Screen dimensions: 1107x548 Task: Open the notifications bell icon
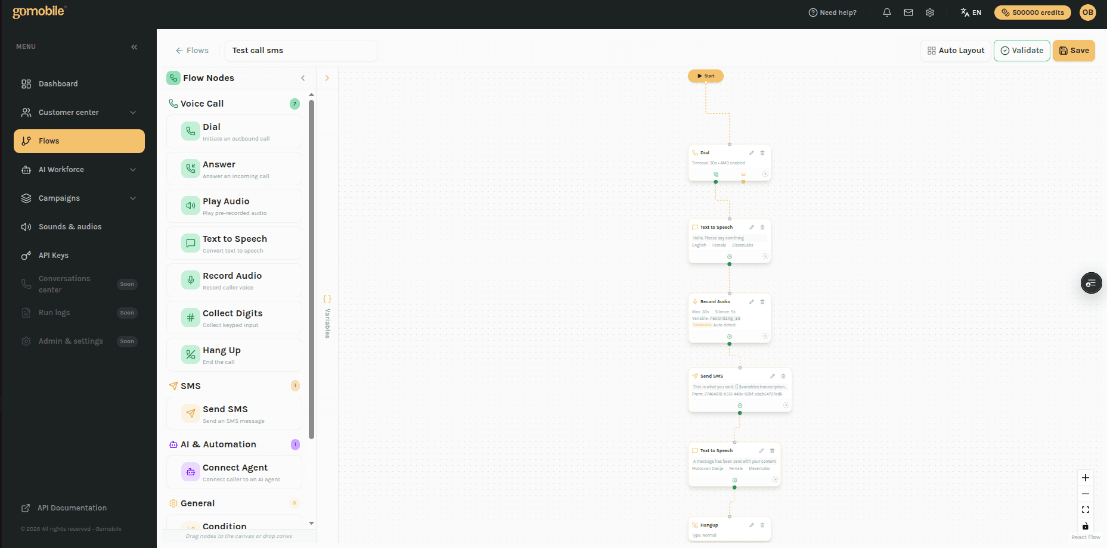tap(886, 12)
